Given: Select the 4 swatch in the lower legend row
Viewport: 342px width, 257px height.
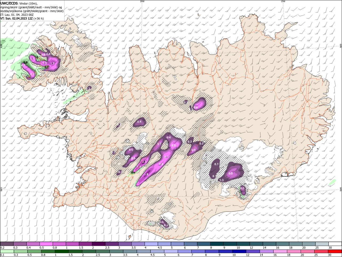Looking at the screenshot, I should 144,251.
